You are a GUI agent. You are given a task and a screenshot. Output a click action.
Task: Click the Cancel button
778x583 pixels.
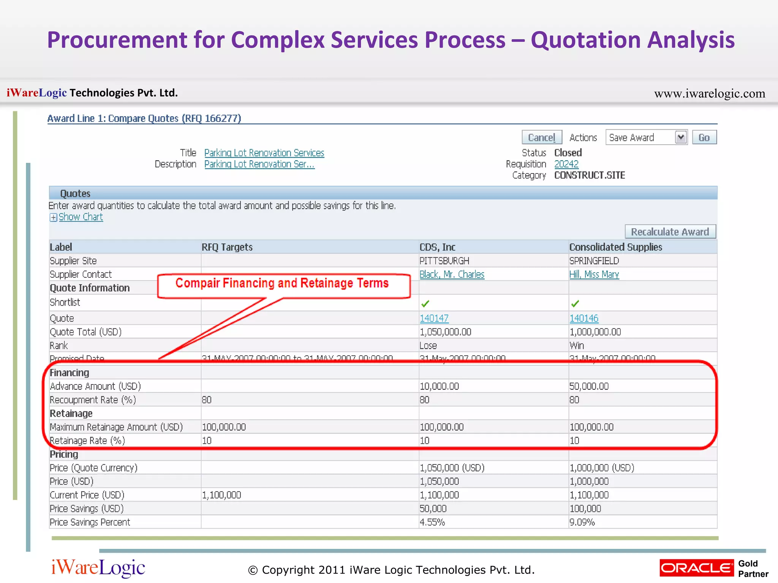[x=542, y=137]
